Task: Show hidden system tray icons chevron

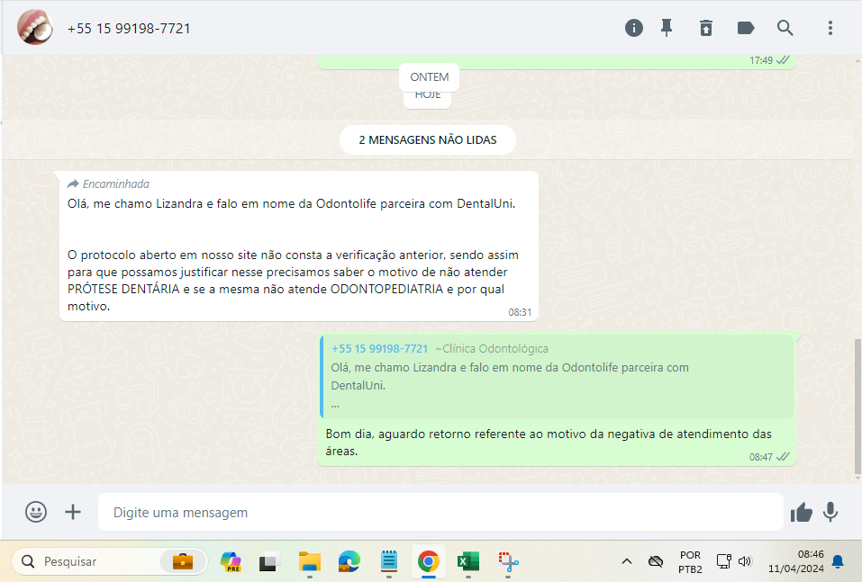Action: click(x=626, y=562)
